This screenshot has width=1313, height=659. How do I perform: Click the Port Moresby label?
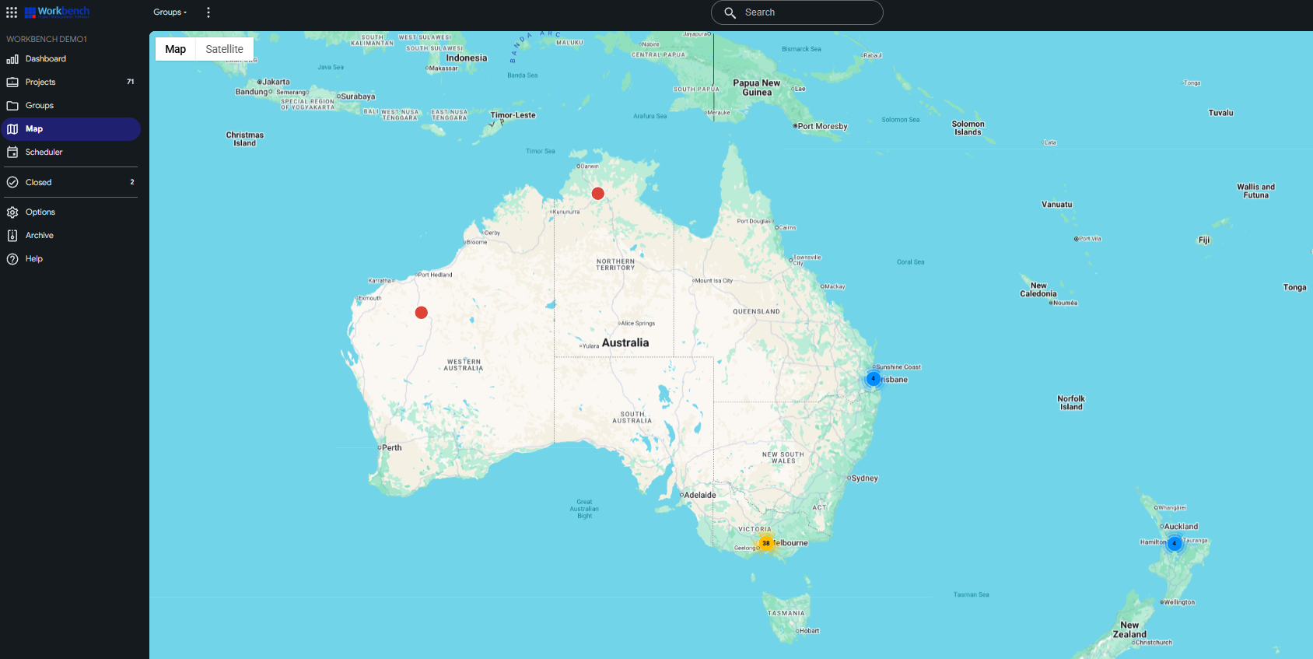click(x=822, y=126)
